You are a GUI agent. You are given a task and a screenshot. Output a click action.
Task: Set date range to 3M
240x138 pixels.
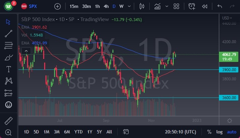57,132
